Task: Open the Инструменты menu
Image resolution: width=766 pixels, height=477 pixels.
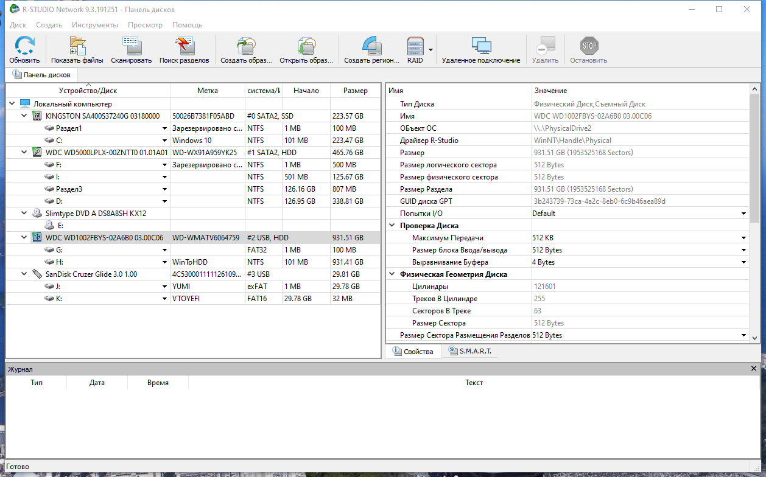Action: (x=94, y=25)
